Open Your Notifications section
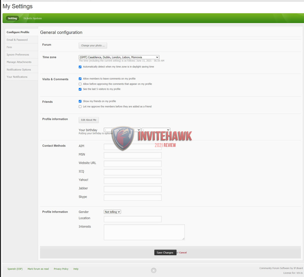The height and width of the screenshot is (277, 304). [x=21, y=77]
